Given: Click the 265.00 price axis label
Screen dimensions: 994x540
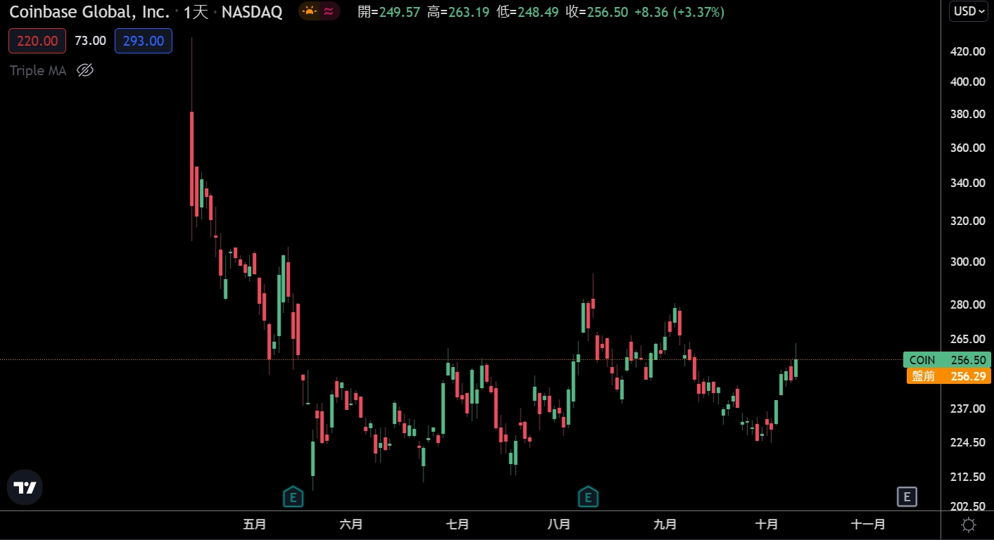Looking at the screenshot, I should 967,339.
